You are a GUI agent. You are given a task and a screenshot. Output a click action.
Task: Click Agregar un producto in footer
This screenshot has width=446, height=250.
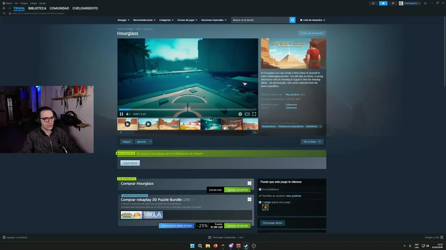(x=15, y=237)
